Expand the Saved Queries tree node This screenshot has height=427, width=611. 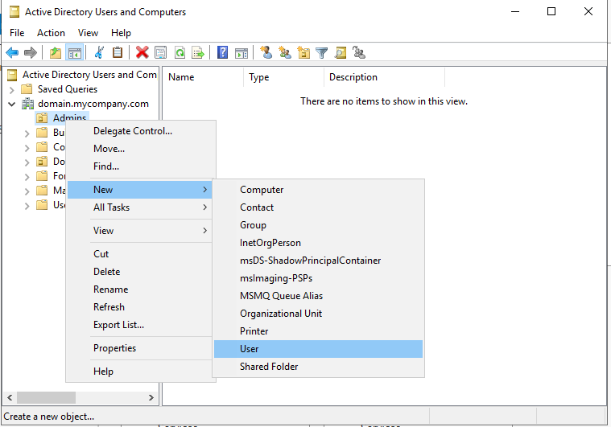tap(12, 89)
